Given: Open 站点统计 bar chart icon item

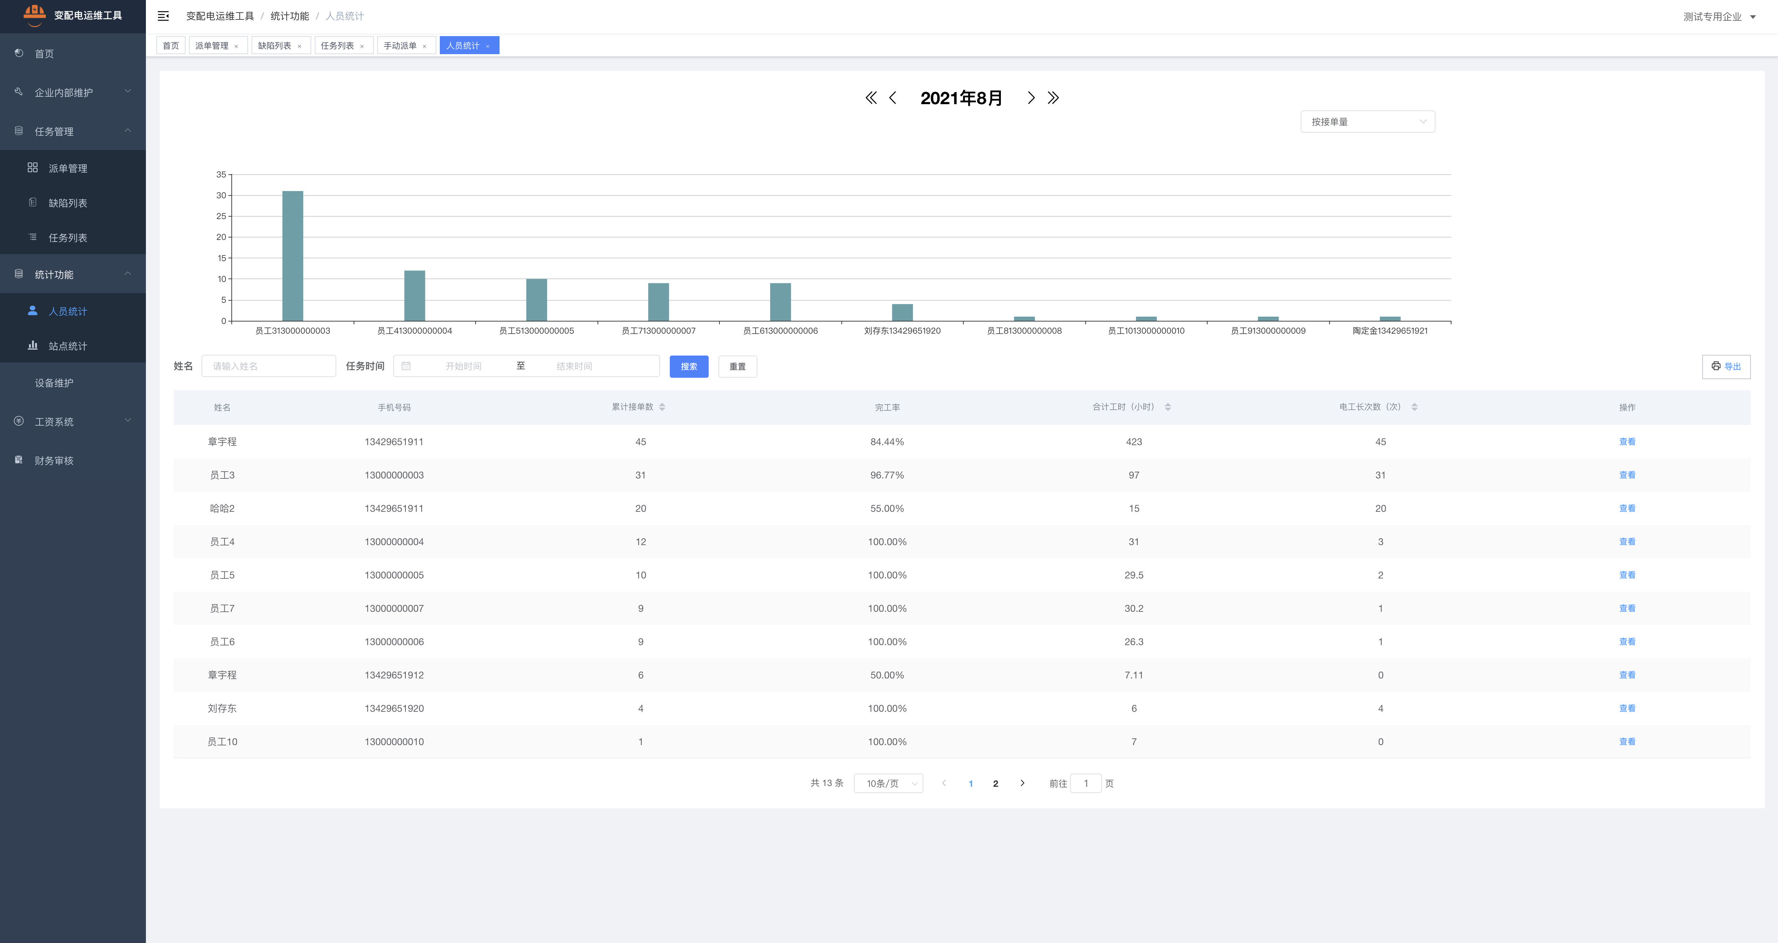Looking at the screenshot, I should [68, 346].
